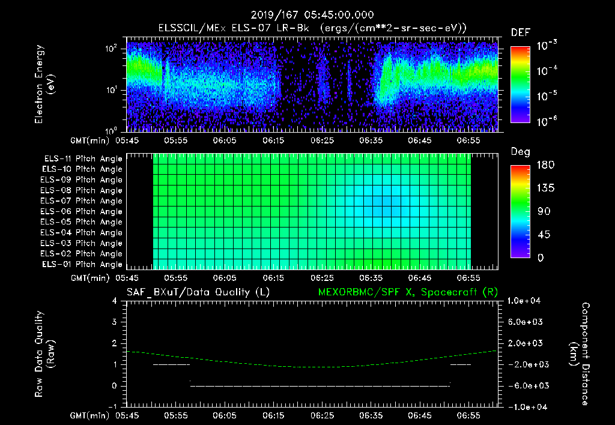
Task: Click the 90 tick on Deg scale
Action: click(x=544, y=212)
